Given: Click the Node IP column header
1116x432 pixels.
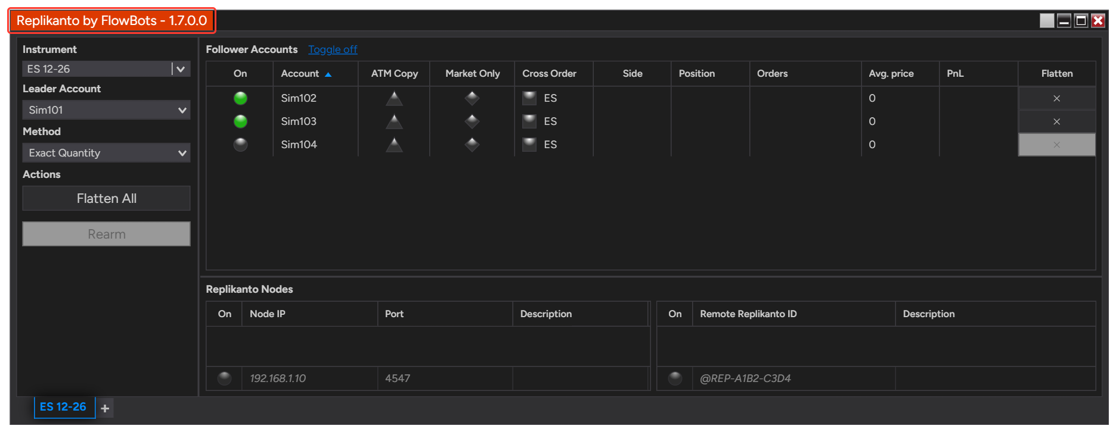Looking at the screenshot, I should coord(309,314).
